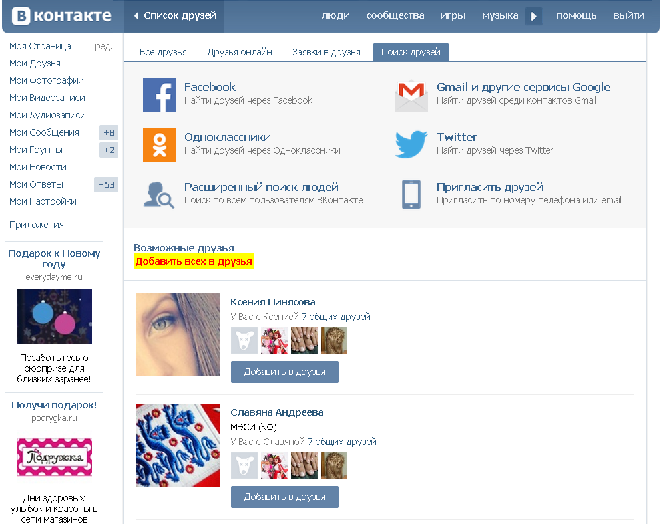Click the Odnoklassniki orange icon
661x524 pixels.
click(x=160, y=145)
